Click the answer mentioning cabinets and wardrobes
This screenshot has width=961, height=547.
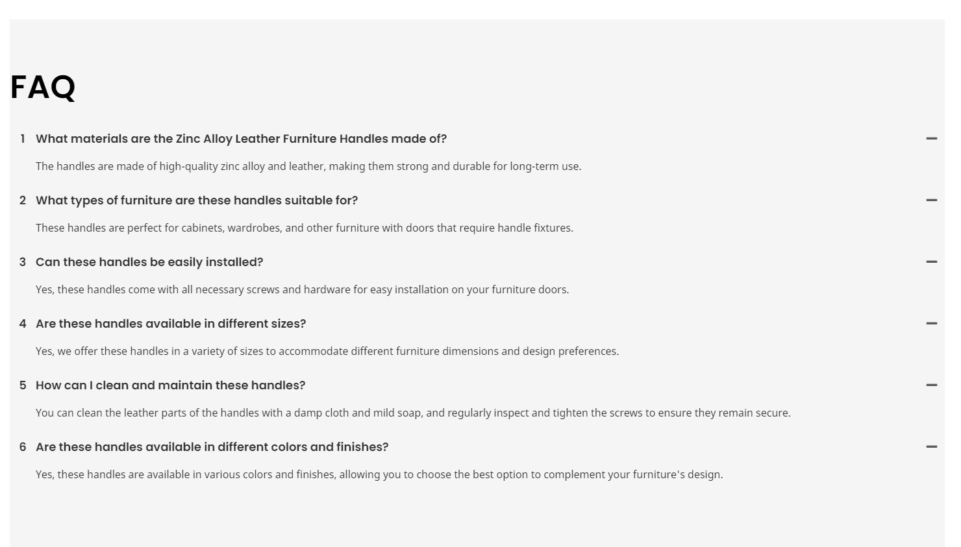305,228
